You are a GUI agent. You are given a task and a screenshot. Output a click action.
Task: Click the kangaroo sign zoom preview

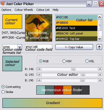39,28
